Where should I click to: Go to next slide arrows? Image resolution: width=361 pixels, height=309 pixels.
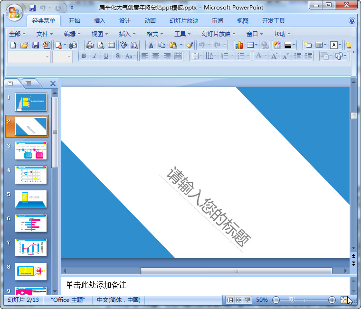(353, 263)
